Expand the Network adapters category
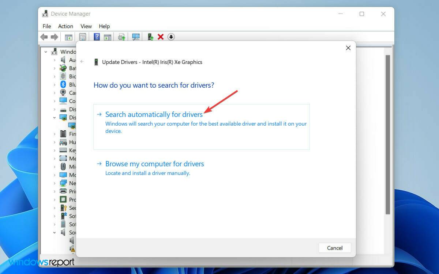This screenshot has width=439, height=274. [54, 183]
